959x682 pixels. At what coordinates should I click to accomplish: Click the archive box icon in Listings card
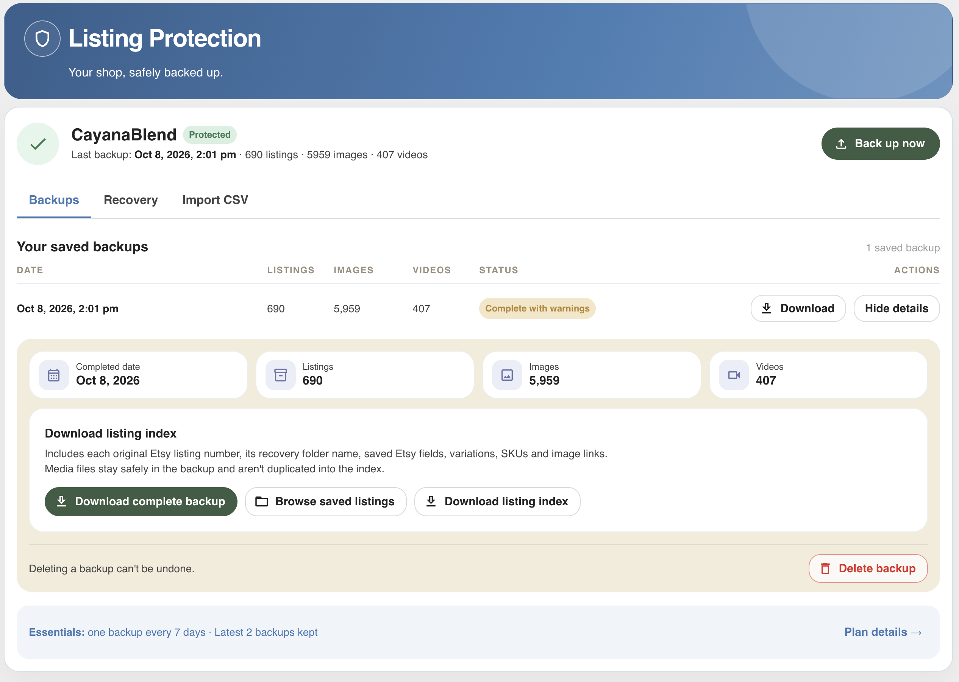pos(280,375)
